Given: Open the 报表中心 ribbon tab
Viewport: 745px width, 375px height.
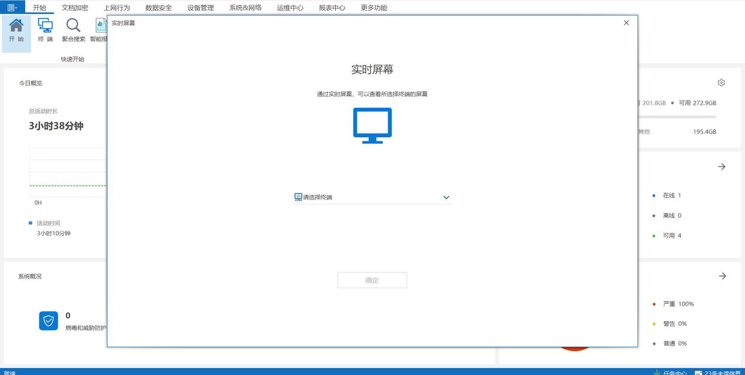Looking at the screenshot, I should (332, 8).
